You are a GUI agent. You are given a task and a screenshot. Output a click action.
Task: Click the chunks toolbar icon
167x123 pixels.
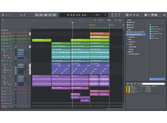152,15
